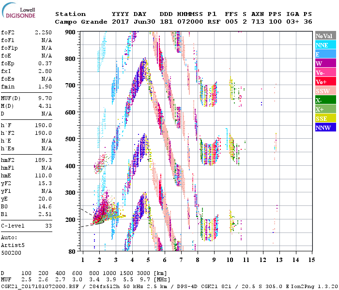The height and width of the screenshot is (290, 339).
Task: Click the Campo Grande station name
Action: (77, 22)
